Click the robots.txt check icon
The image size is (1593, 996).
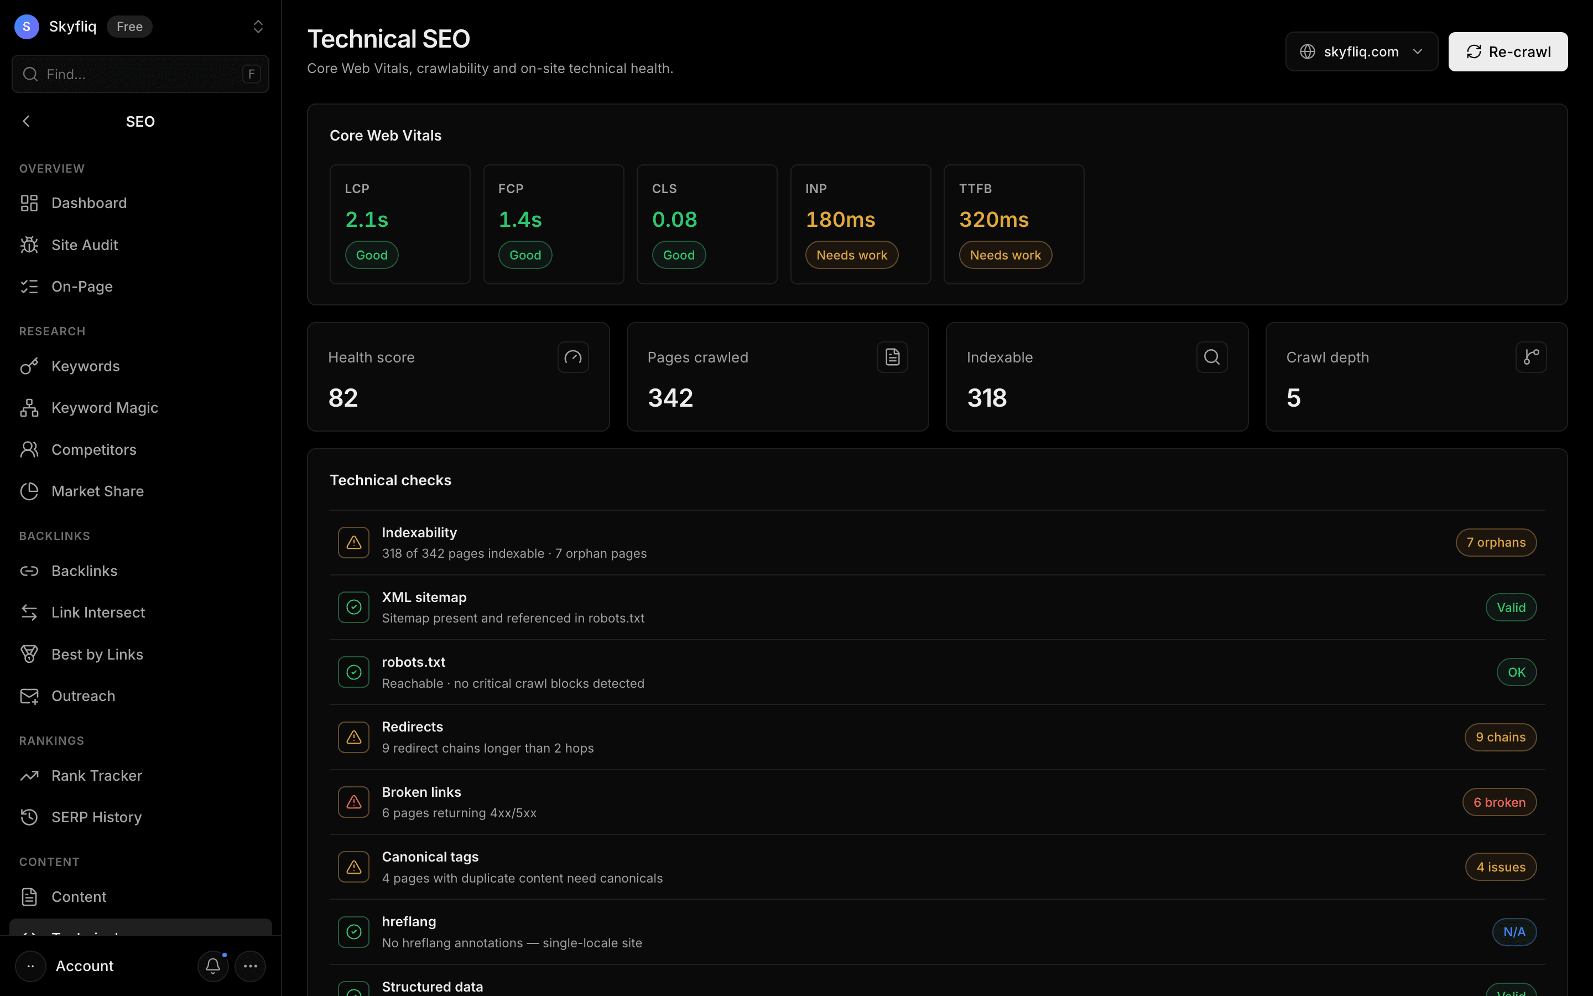point(353,672)
